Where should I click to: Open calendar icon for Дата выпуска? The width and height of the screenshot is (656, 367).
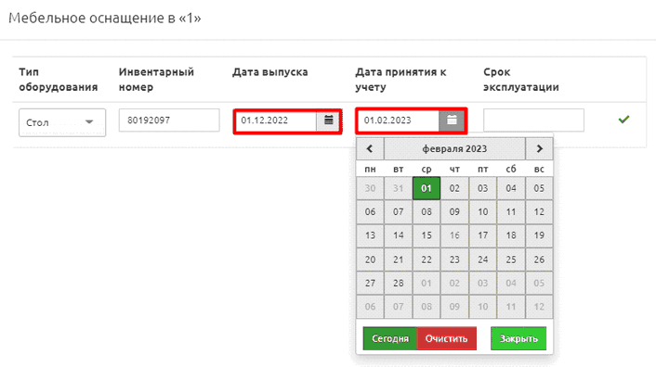coord(329,120)
